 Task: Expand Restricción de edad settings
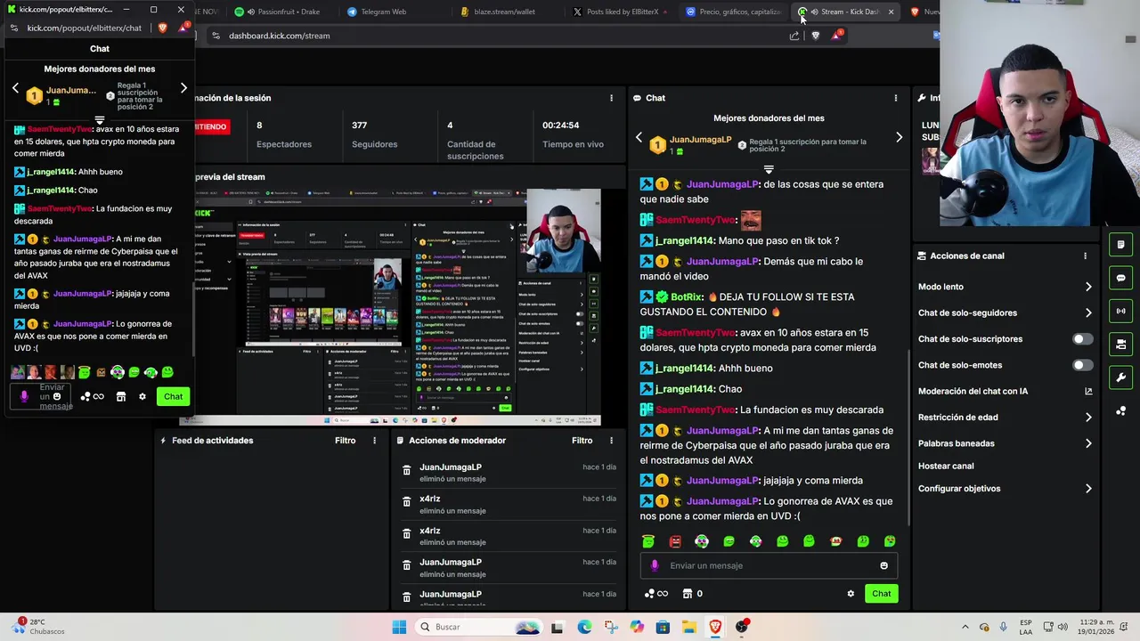point(1088,417)
